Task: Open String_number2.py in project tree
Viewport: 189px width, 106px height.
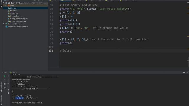Action: [18, 21]
